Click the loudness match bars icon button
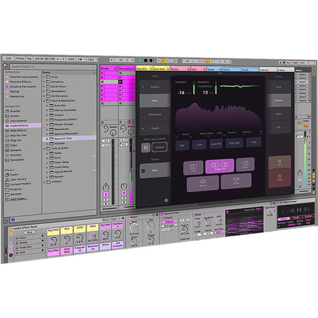 [x=146, y=148]
